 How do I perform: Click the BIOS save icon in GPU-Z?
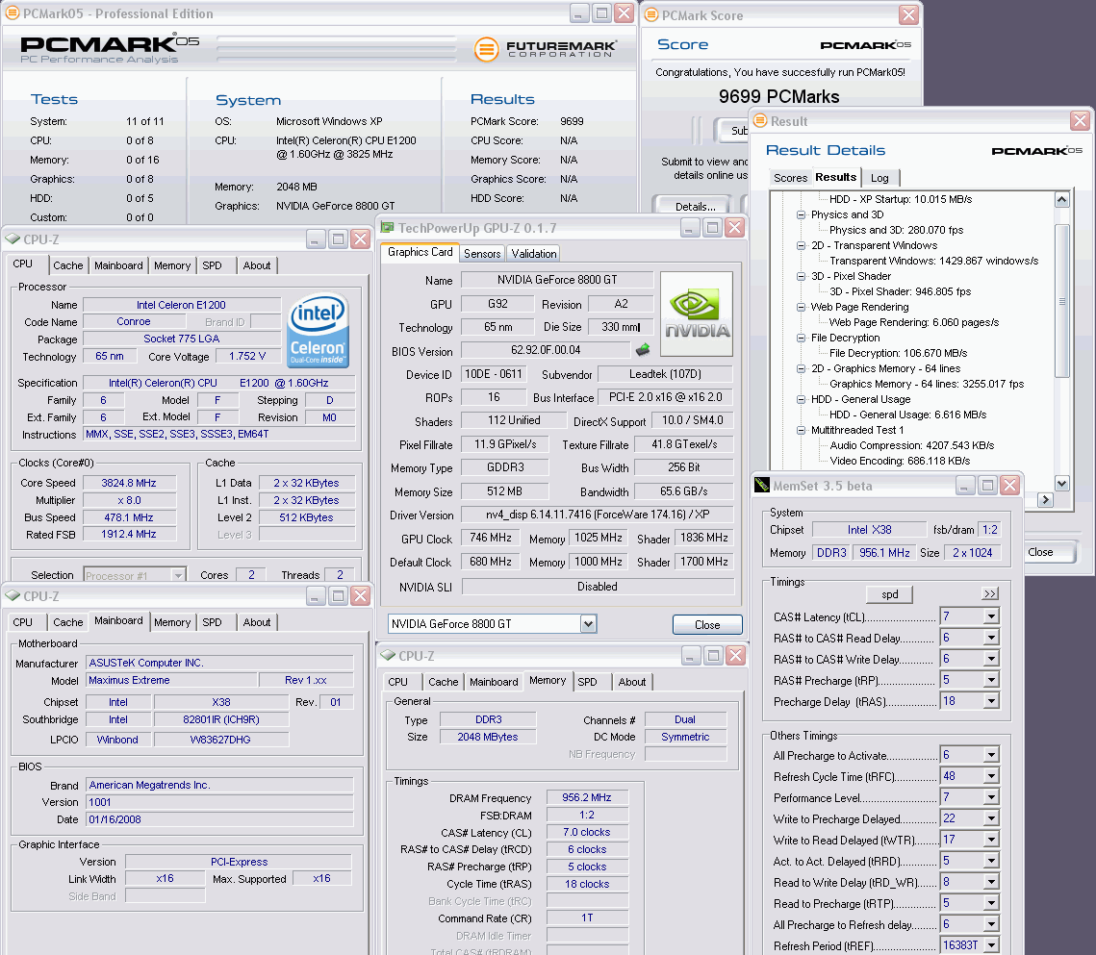[643, 350]
